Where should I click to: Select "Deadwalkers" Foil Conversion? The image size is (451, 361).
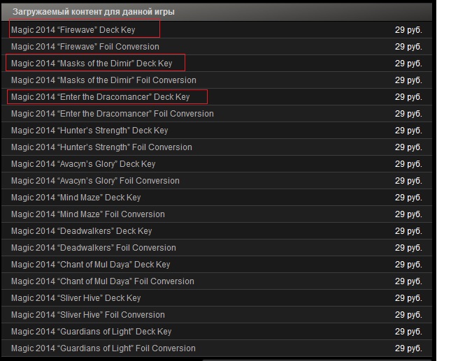tap(94, 248)
